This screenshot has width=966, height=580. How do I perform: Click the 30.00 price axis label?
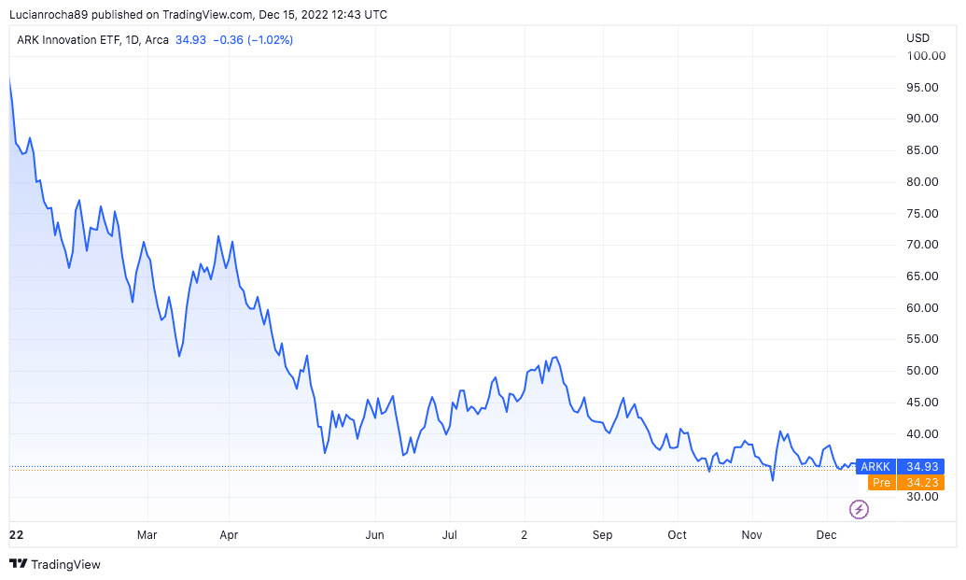pyautogui.click(x=922, y=497)
